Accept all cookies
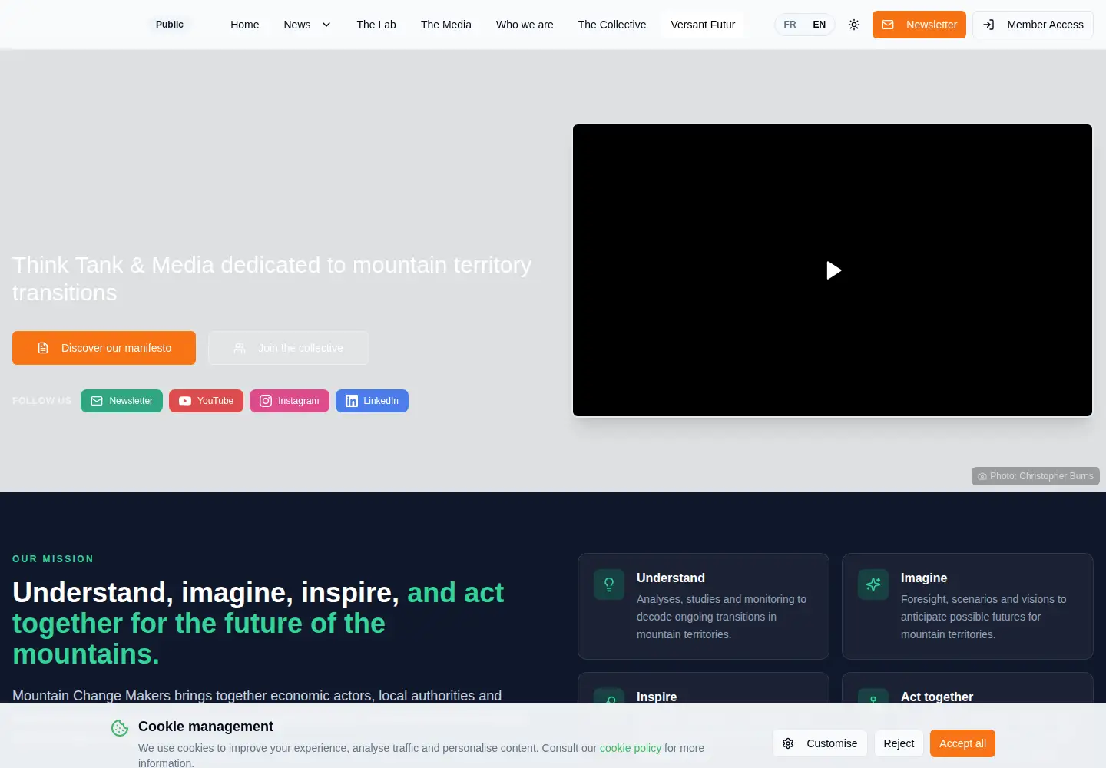The image size is (1106, 768). click(962, 743)
